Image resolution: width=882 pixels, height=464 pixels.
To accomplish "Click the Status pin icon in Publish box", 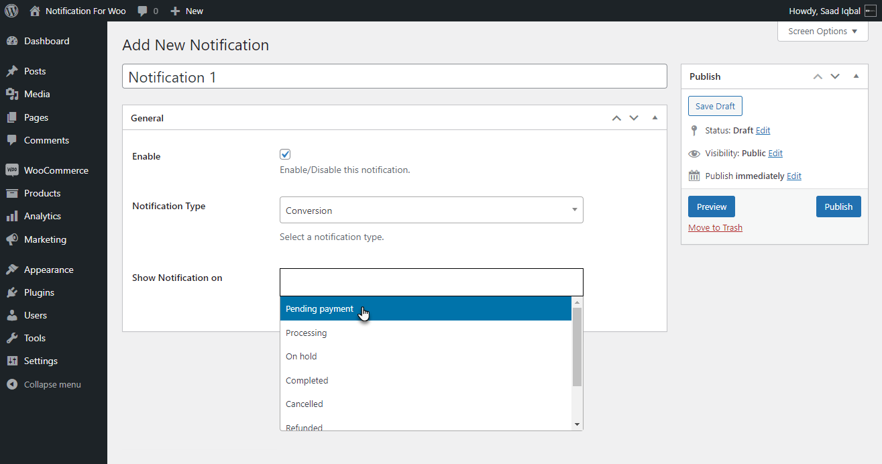I will 694,131.
